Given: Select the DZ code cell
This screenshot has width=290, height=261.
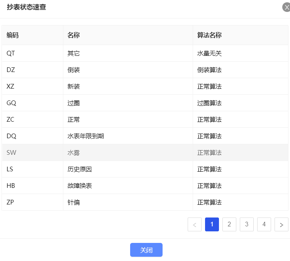Looking at the screenshot, I should (x=32, y=70).
